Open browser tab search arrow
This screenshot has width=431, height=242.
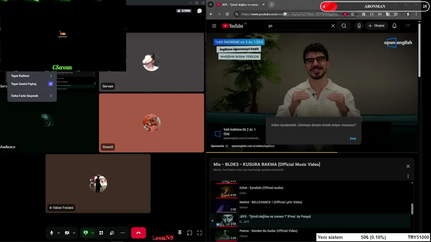tap(210, 5)
